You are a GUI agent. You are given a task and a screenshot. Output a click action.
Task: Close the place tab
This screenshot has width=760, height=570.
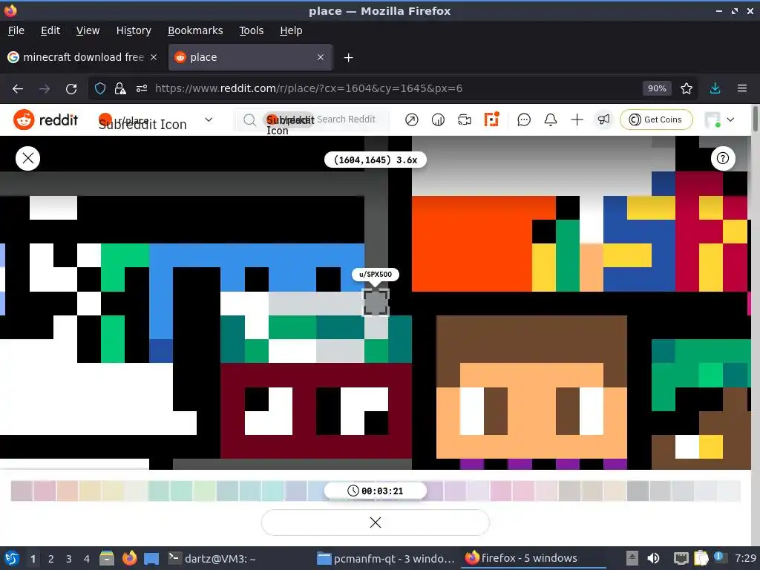tap(321, 57)
